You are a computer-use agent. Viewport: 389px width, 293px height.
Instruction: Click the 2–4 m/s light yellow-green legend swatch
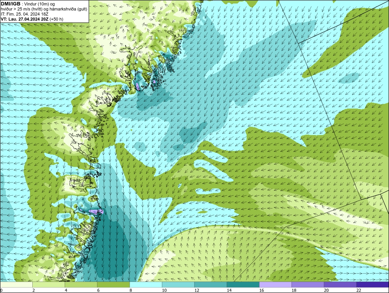(x=49, y=284)
